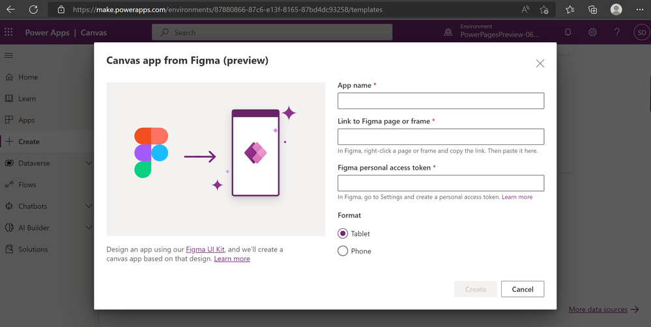Click the App name input field
The height and width of the screenshot is (327, 651).
[441, 101]
